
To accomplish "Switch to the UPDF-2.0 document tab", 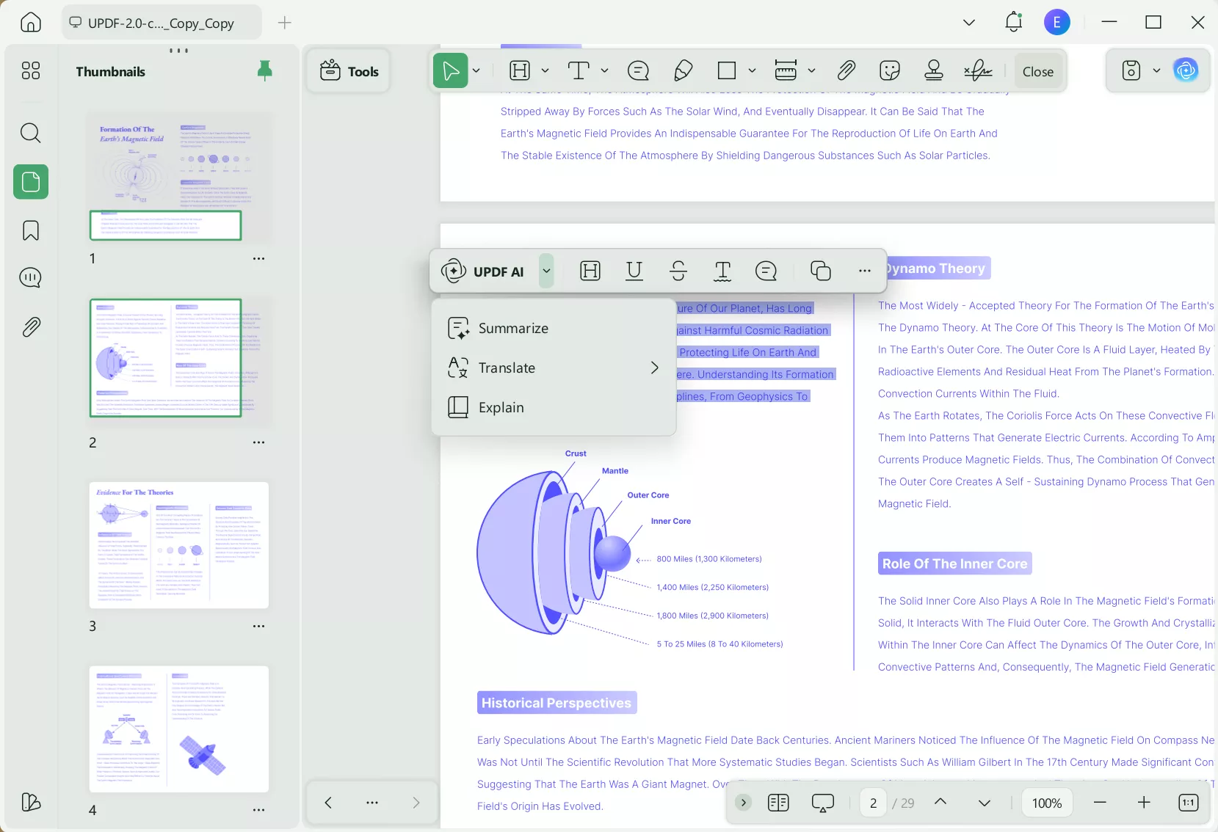I will (x=162, y=23).
